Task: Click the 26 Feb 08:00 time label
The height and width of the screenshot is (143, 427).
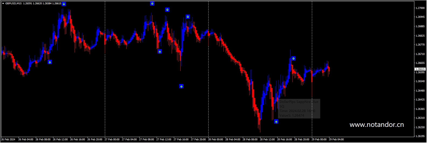Action: [x=43, y=139]
